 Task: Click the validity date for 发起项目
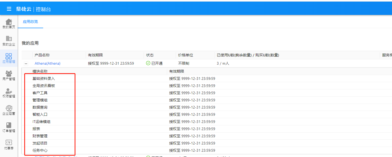click(x=192, y=143)
